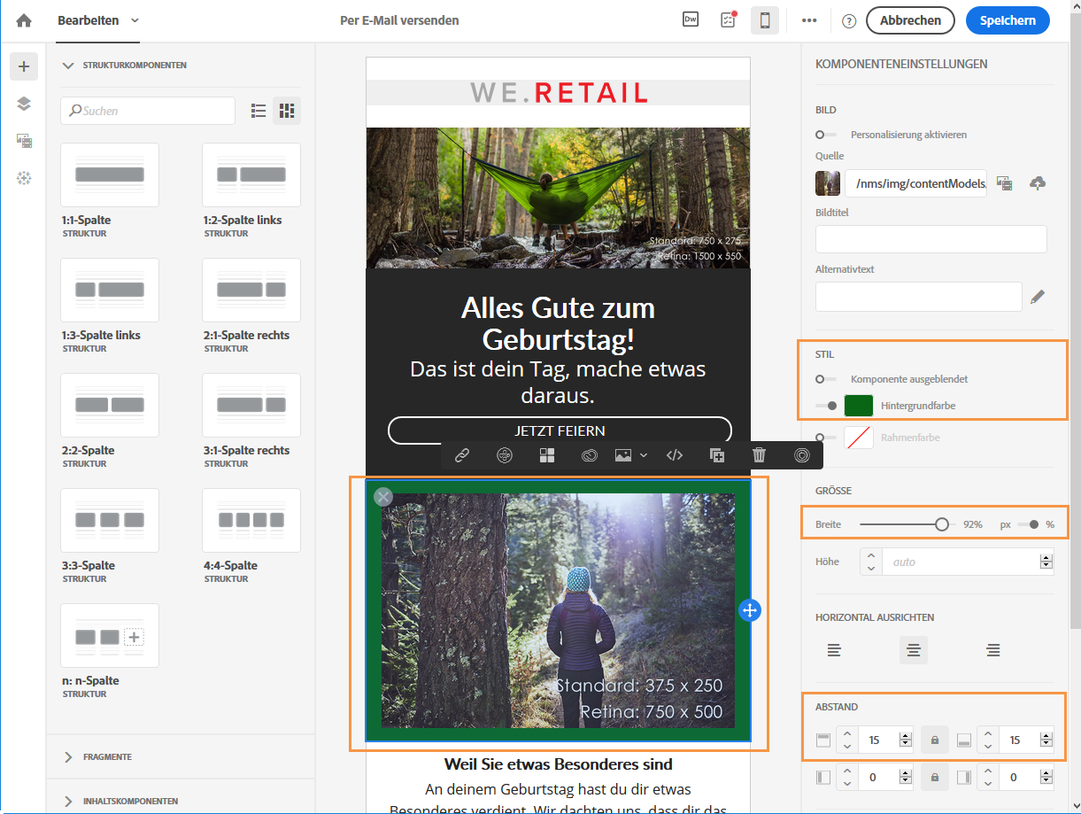Go to the home screen icon
The image size is (1081, 814).
(x=23, y=20)
